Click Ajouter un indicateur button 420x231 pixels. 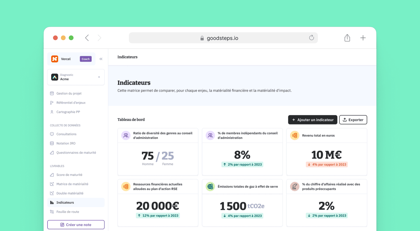[313, 120]
